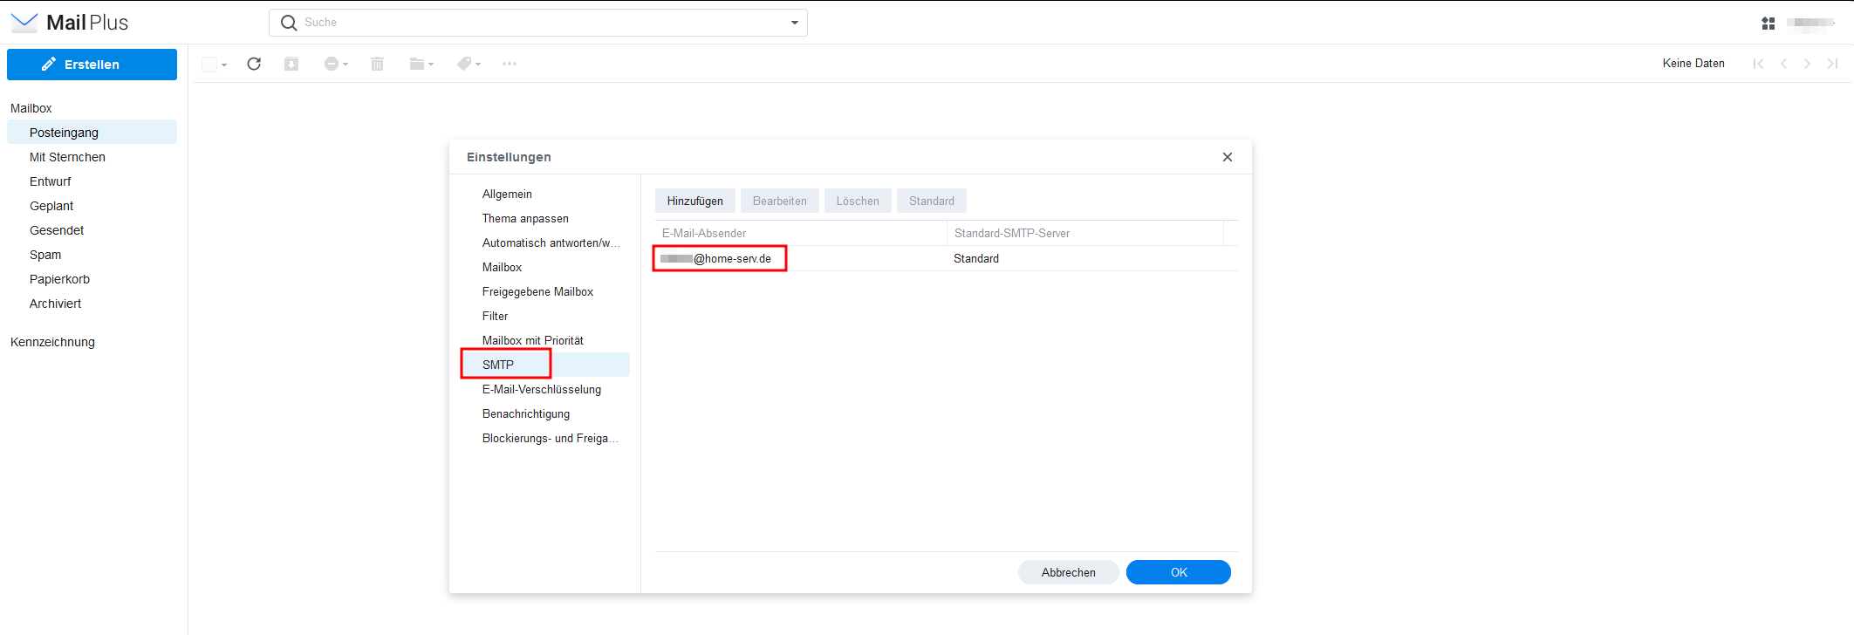Click the trash delete icon
1854x635 pixels.
[x=377, y=64]
